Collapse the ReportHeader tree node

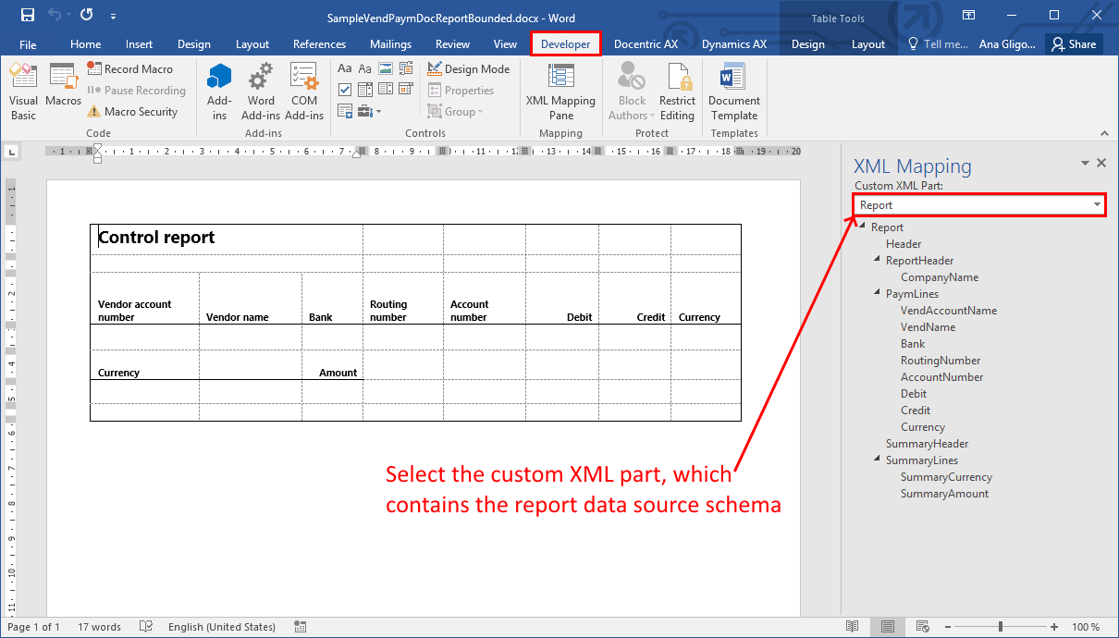[877, 260]
